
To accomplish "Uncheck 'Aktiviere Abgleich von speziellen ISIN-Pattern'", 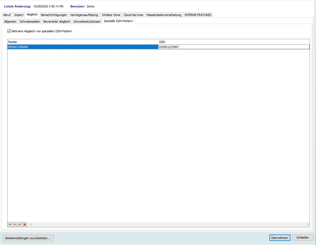I will coord(9,31).
